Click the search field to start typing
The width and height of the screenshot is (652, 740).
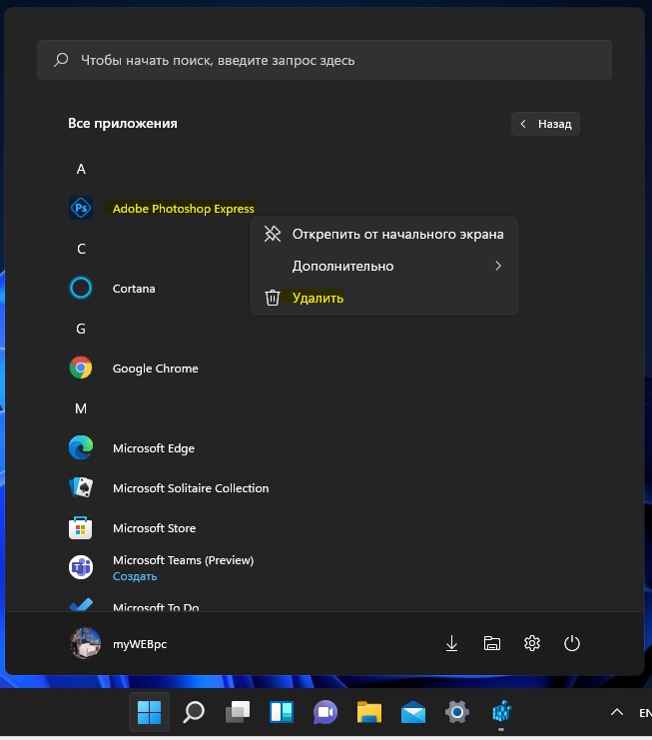325,60
